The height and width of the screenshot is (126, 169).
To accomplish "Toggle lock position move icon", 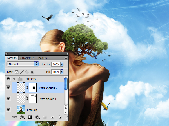I will (27, 72).
